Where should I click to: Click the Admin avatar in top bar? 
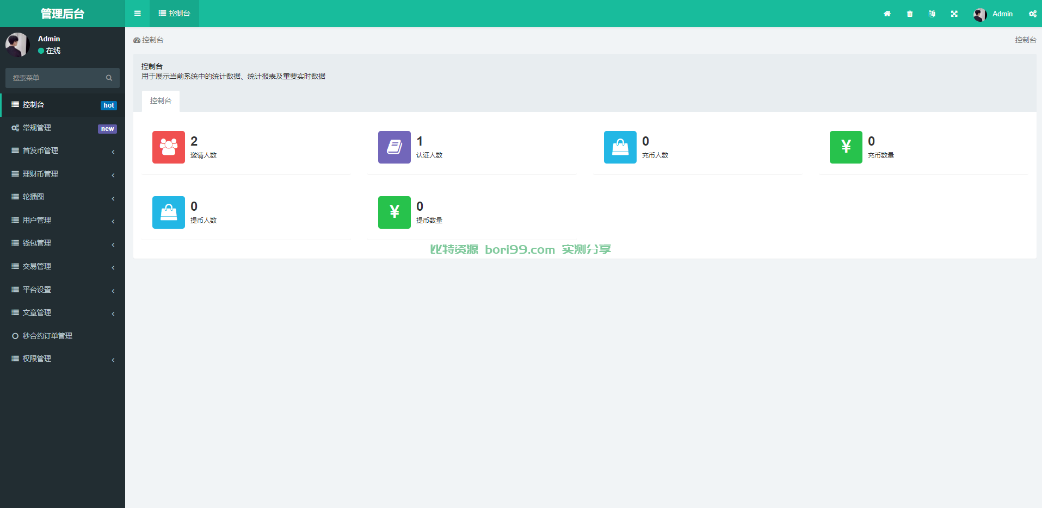(980, 14)
